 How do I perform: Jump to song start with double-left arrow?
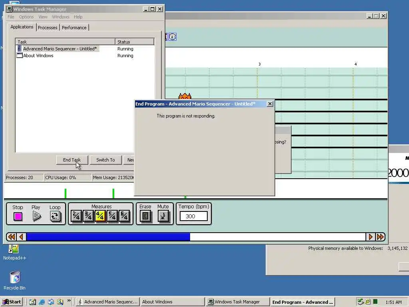pos(12,237)
